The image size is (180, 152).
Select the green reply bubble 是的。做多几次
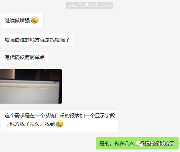pos(137,143)
